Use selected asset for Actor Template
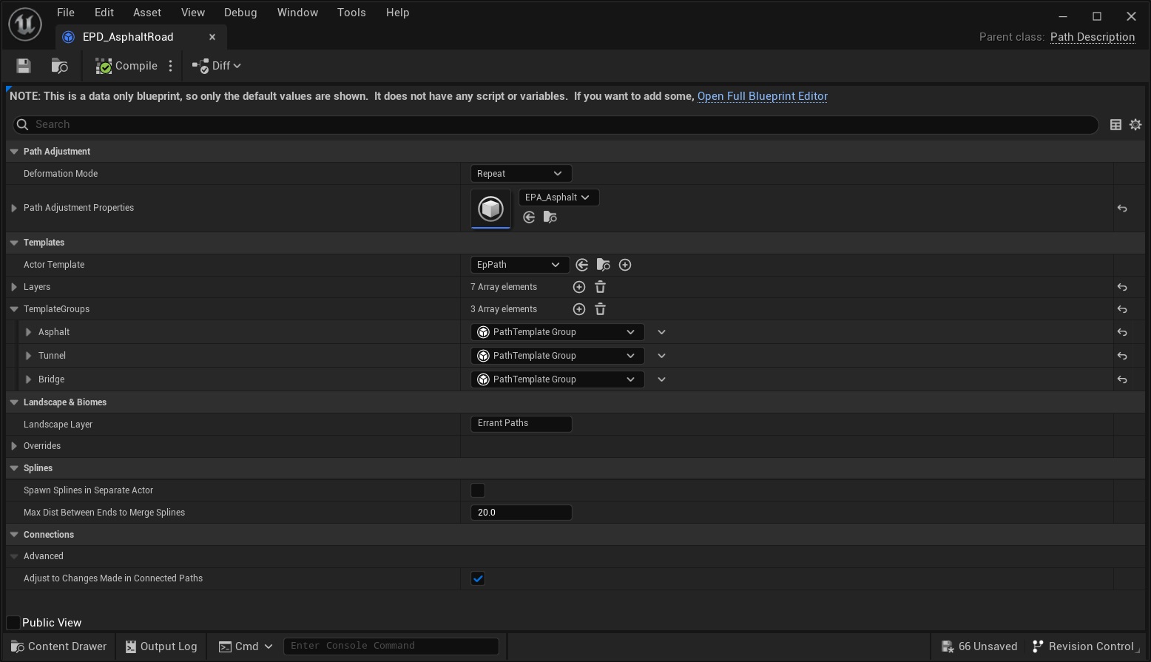This screenshot has width=1151, height=662. coord(582,265)
